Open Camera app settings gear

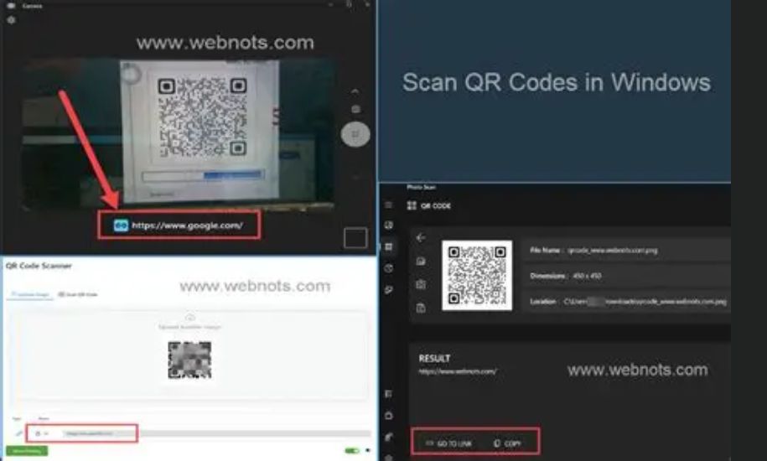coord(11,20)
